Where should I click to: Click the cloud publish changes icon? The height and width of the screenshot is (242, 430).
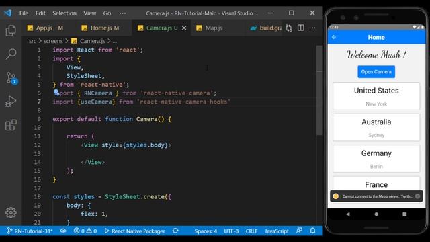click(63, 231)
